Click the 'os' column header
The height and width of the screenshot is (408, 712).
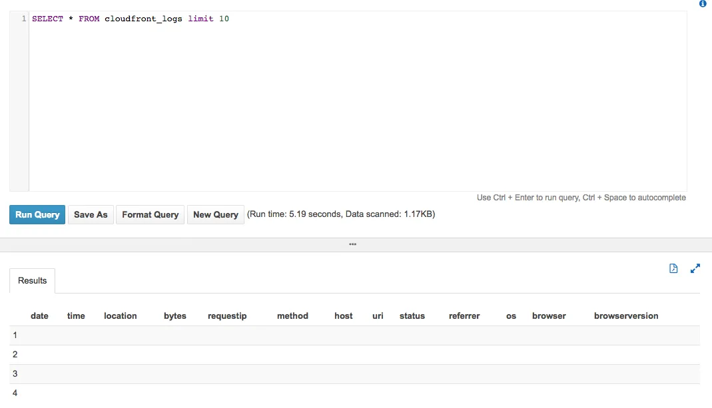[512, 316]
